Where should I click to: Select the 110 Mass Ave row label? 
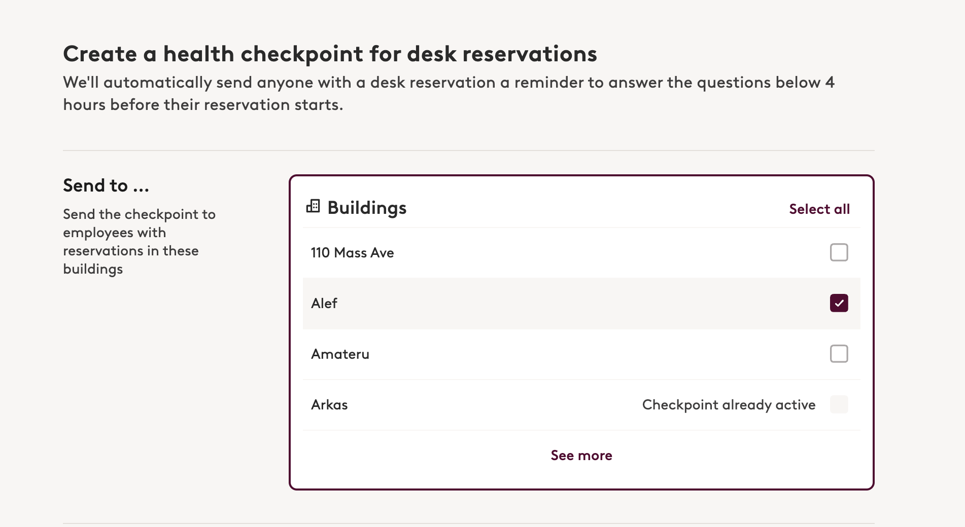click(352, 252)
